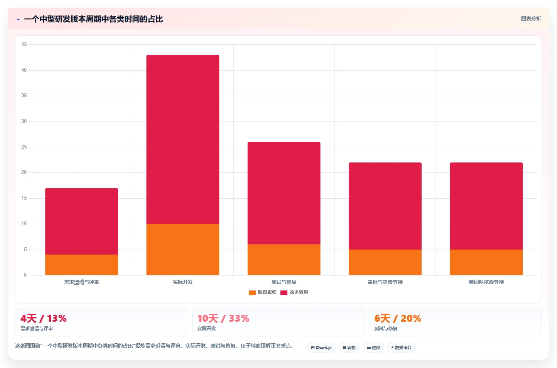Select the red bar segment for 测试与修复
The image size is (557, 368).
click(284, 193)
